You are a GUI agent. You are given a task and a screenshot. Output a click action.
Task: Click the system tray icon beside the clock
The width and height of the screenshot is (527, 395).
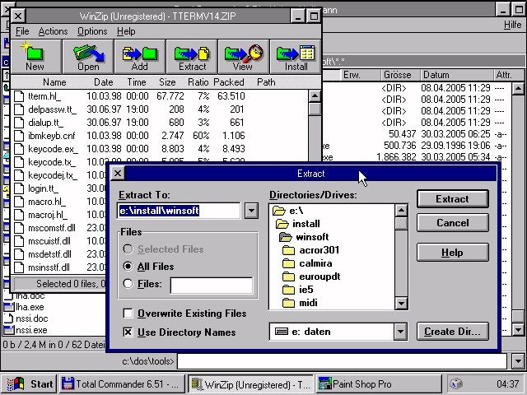point(456,383)
